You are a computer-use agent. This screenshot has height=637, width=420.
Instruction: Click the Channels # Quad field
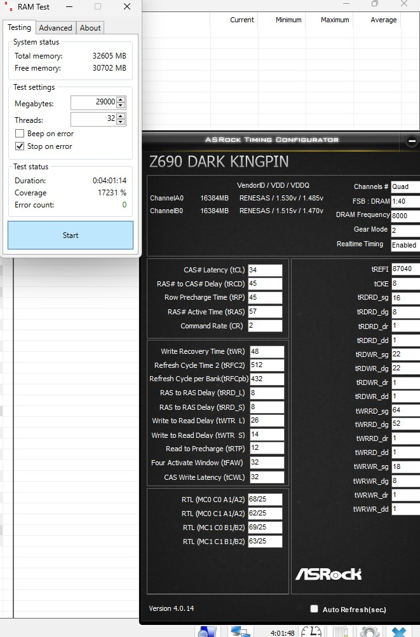pyautogui.click(x=405, y=186)
